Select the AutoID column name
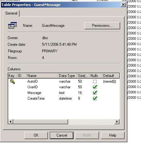Image resolution: width=141 pixels, height=147 pixels. click(32, 81)
